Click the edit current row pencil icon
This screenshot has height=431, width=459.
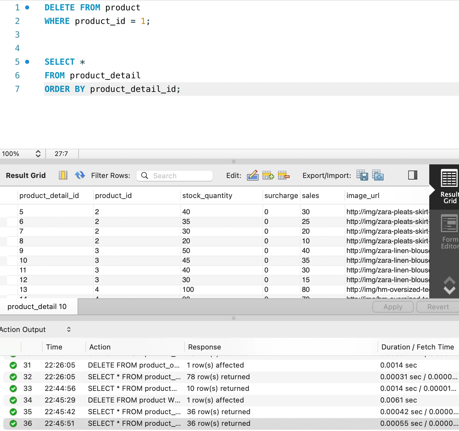click(252, 175)
